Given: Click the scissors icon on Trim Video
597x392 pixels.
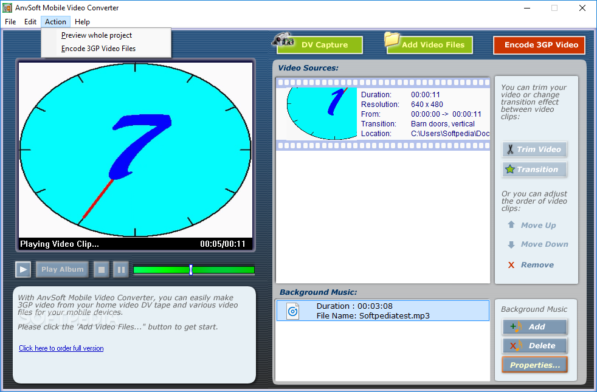Looking at the screenshot, I should (510, 149).
